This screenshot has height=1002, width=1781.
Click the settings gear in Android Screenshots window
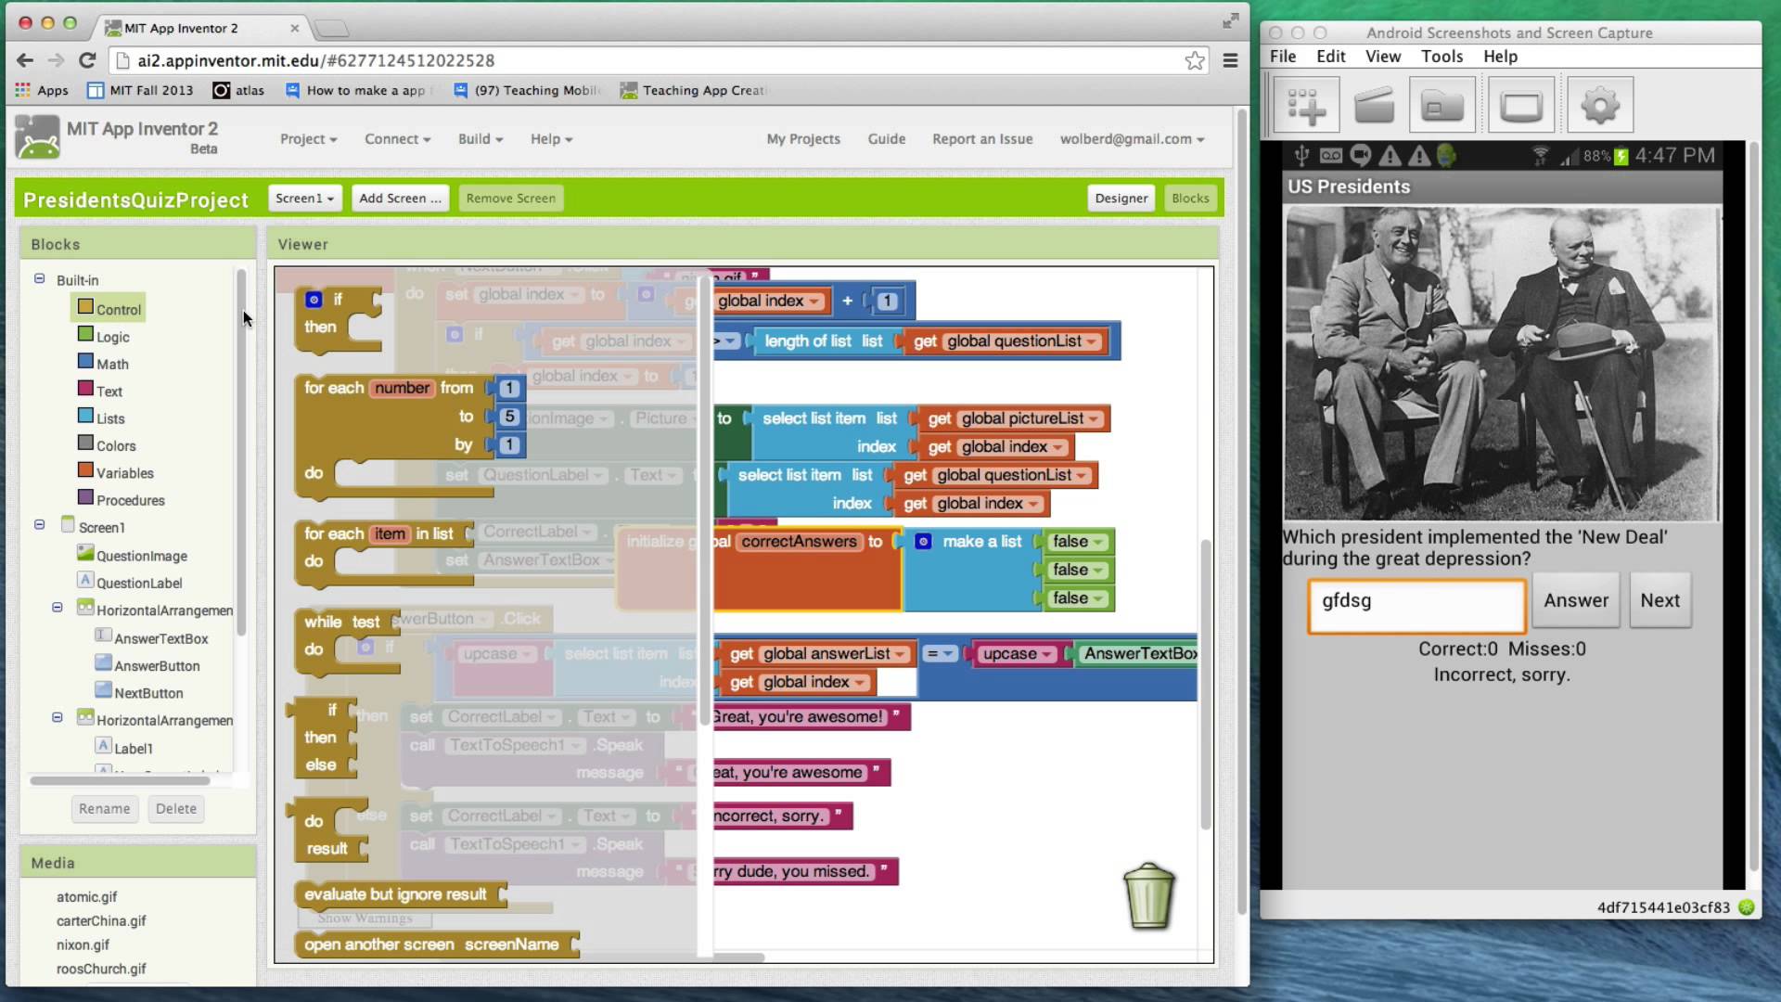point(1600,106)
